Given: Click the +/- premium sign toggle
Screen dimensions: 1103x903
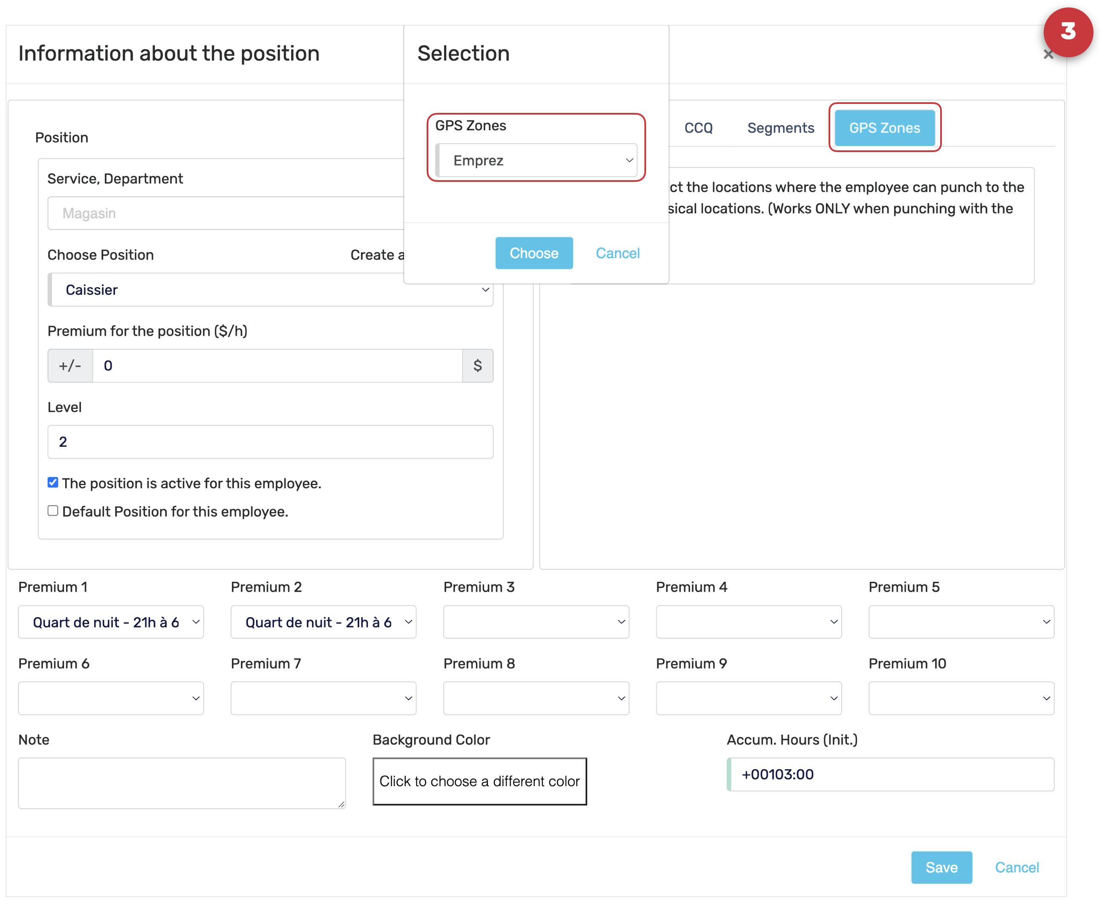Looking at the screenshot, I should [70, 366].
